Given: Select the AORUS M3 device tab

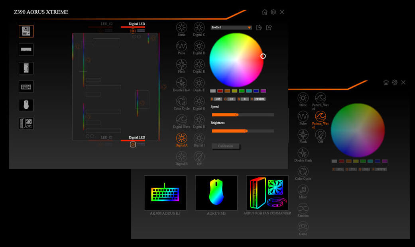Looking at the screenshot, I should [216, 193].
